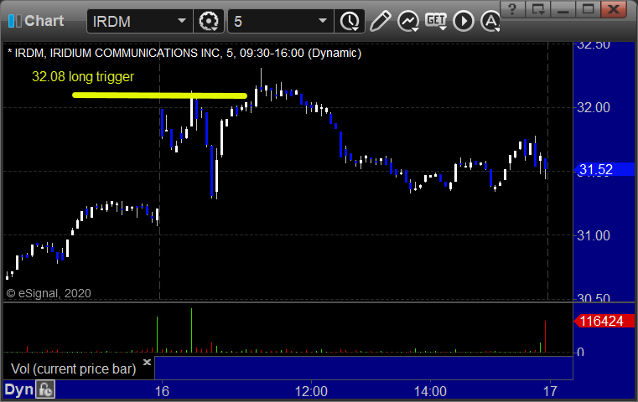The image size is (638, 402).
Task: Click the GET icon
Action: [436, 21]
